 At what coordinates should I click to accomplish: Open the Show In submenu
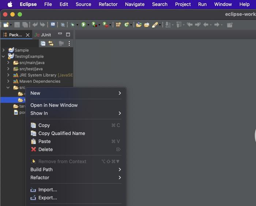click(76, 113)
